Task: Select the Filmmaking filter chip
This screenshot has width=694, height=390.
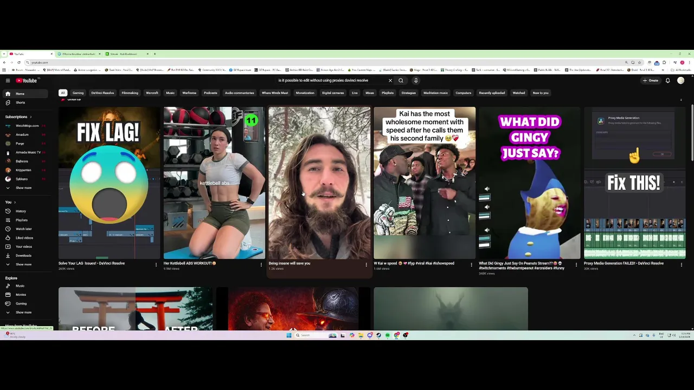Action: click(x=130, y=93)
